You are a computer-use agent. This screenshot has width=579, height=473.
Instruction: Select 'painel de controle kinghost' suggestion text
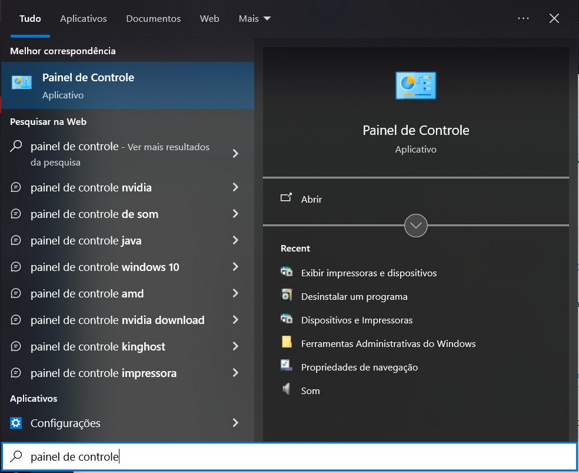[x=98, y=346]
